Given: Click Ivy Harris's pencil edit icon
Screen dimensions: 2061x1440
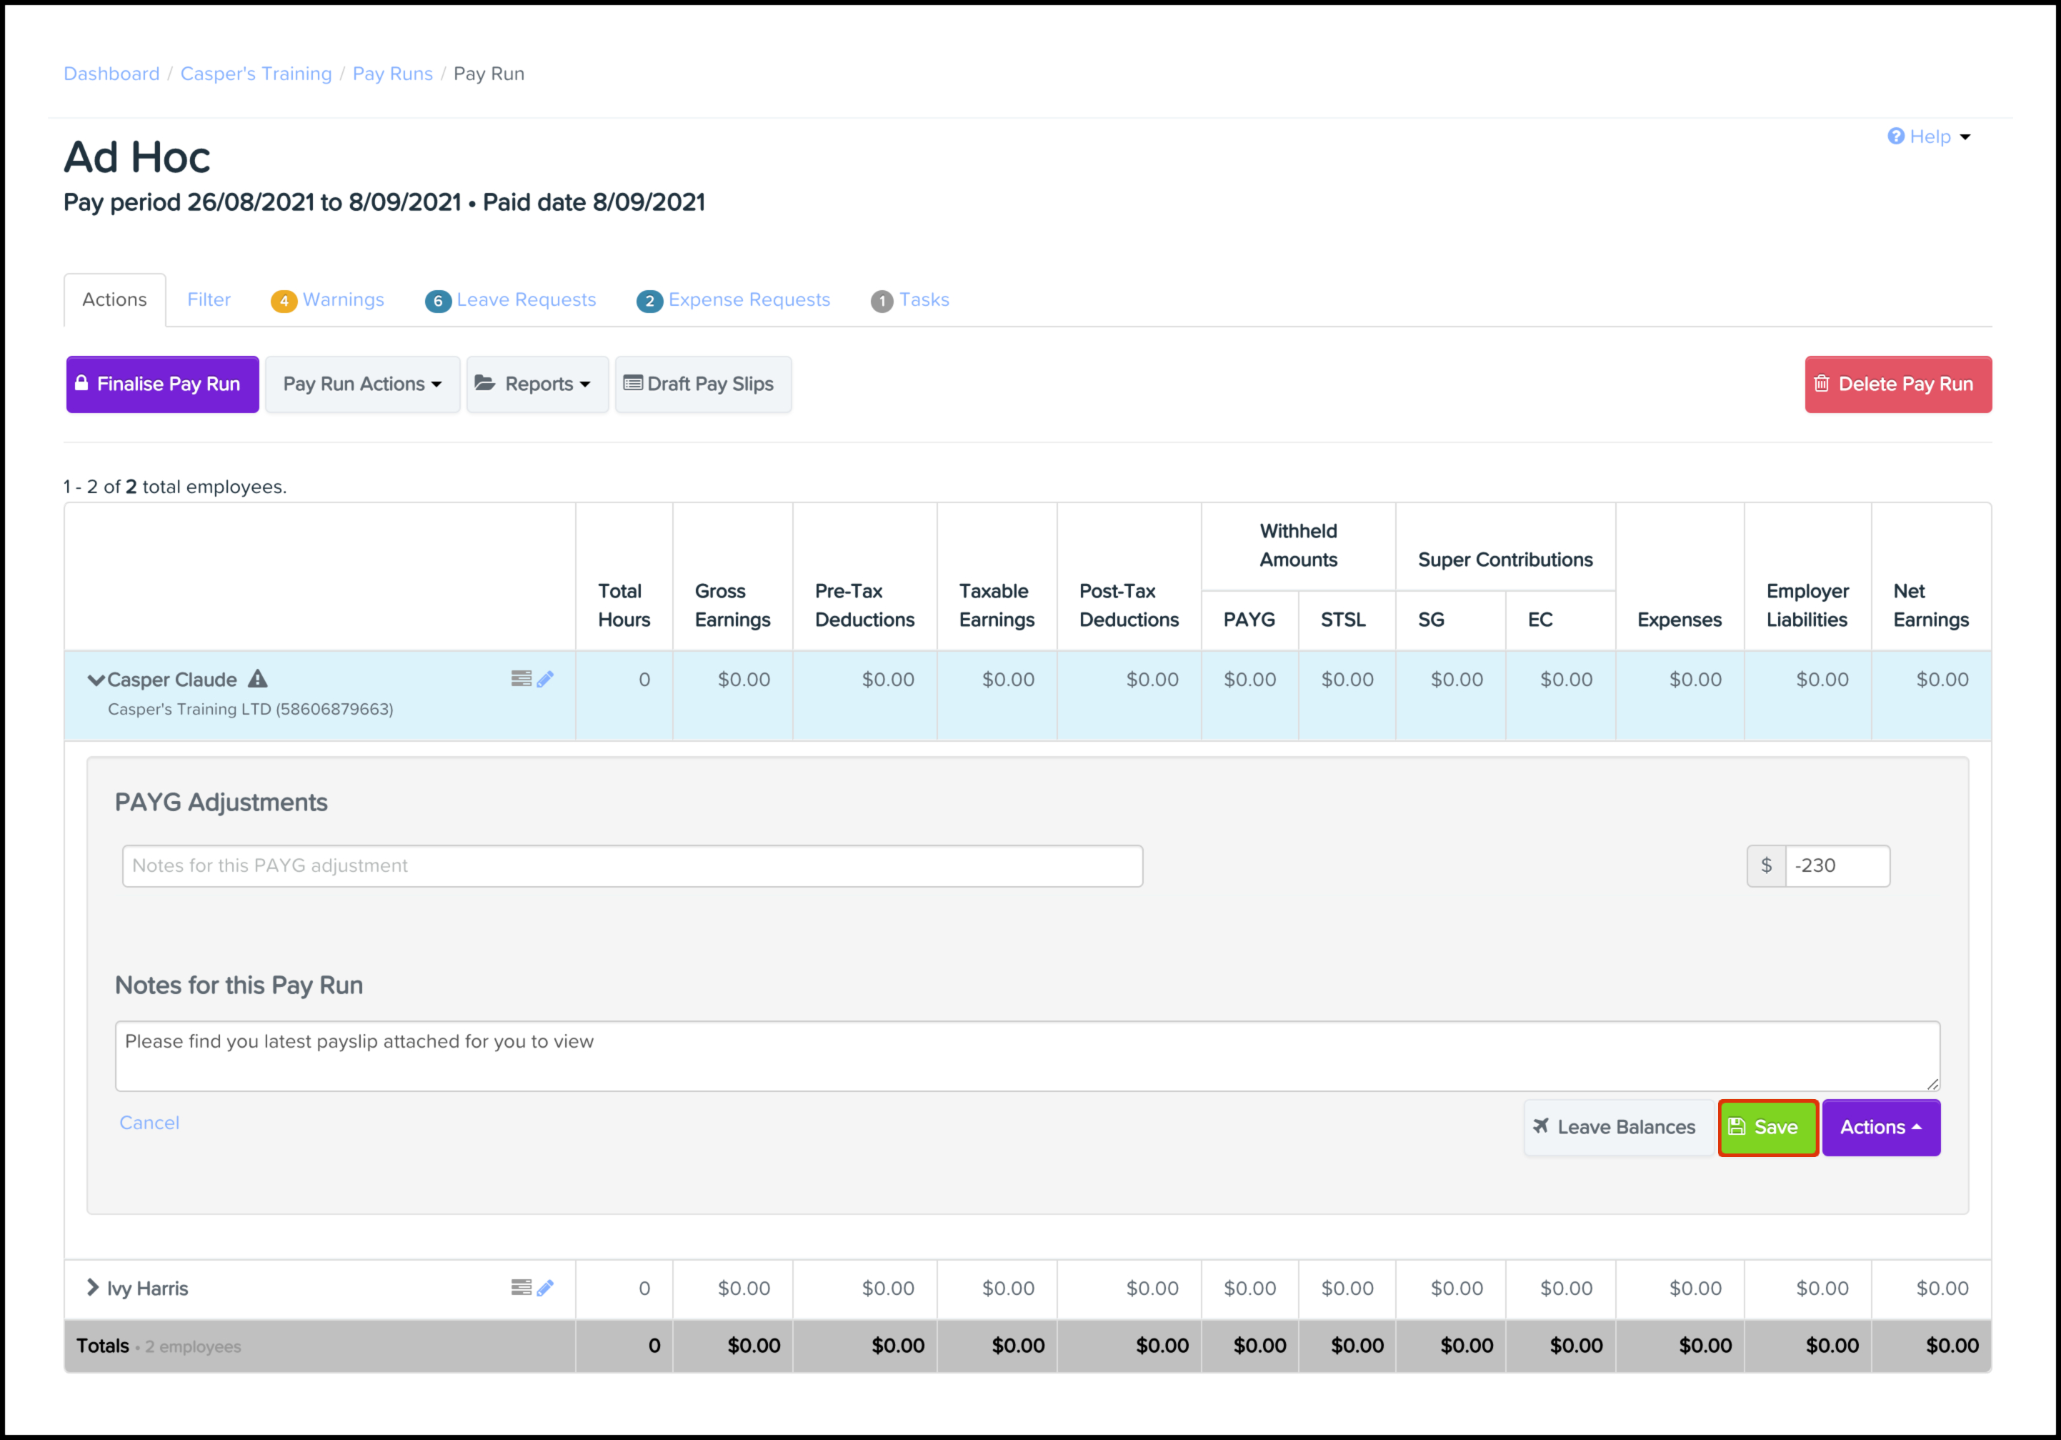Looking at the screenshot, I should [545, 1287].
